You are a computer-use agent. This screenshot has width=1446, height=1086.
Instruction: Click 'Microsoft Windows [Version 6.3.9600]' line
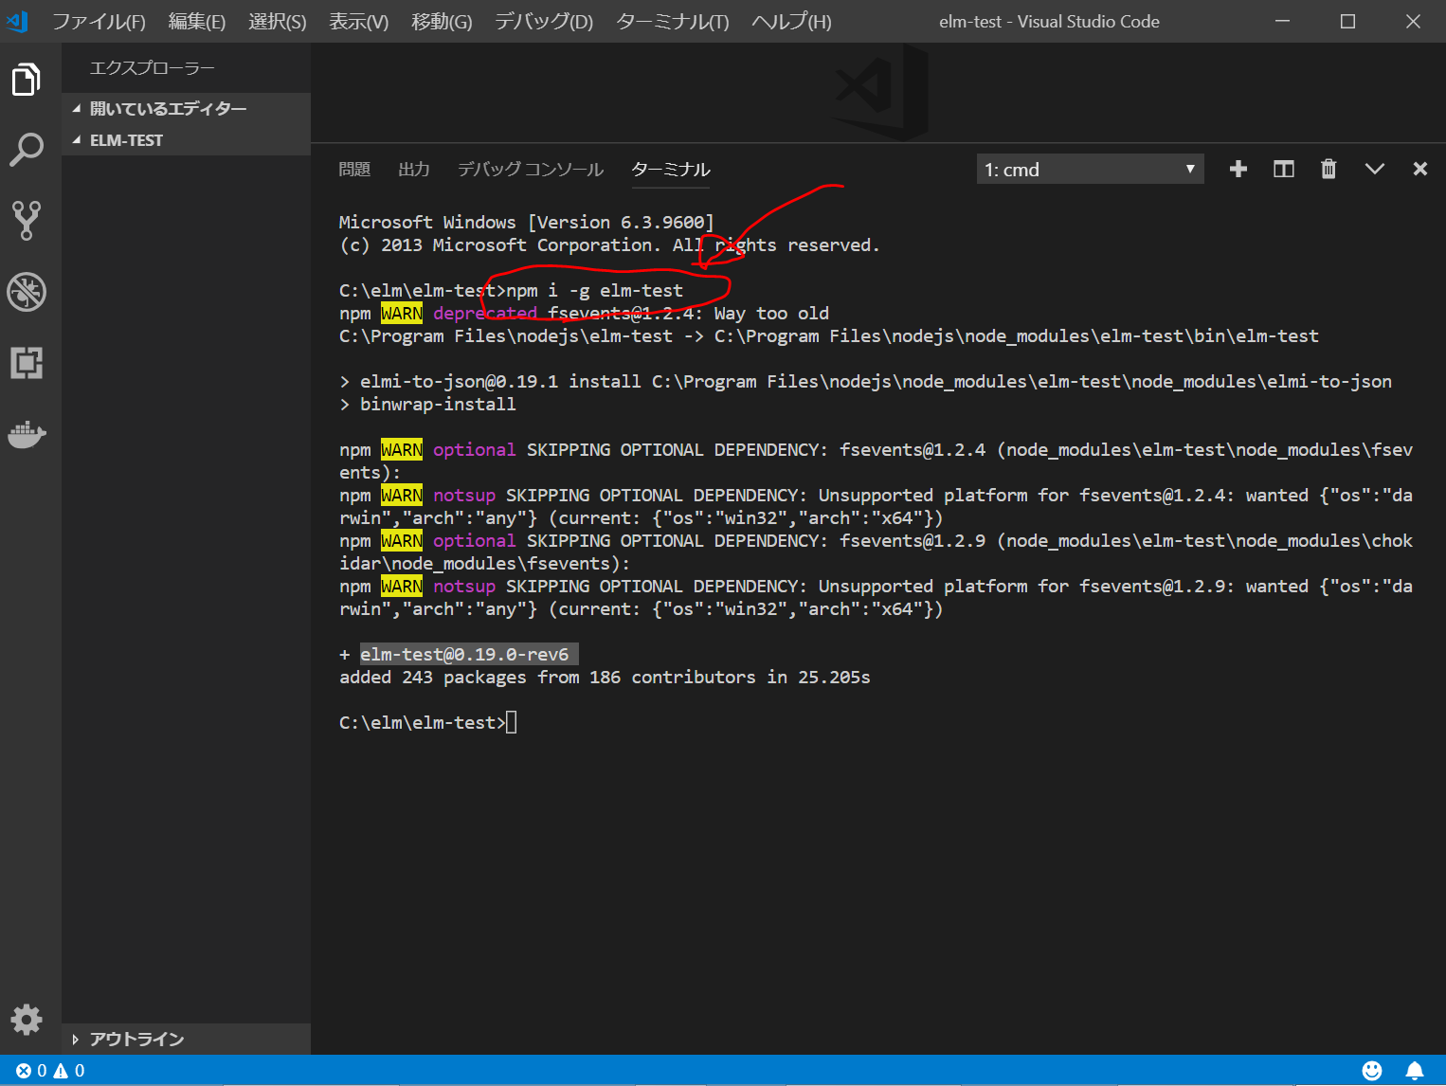click(x=526, y=223)
